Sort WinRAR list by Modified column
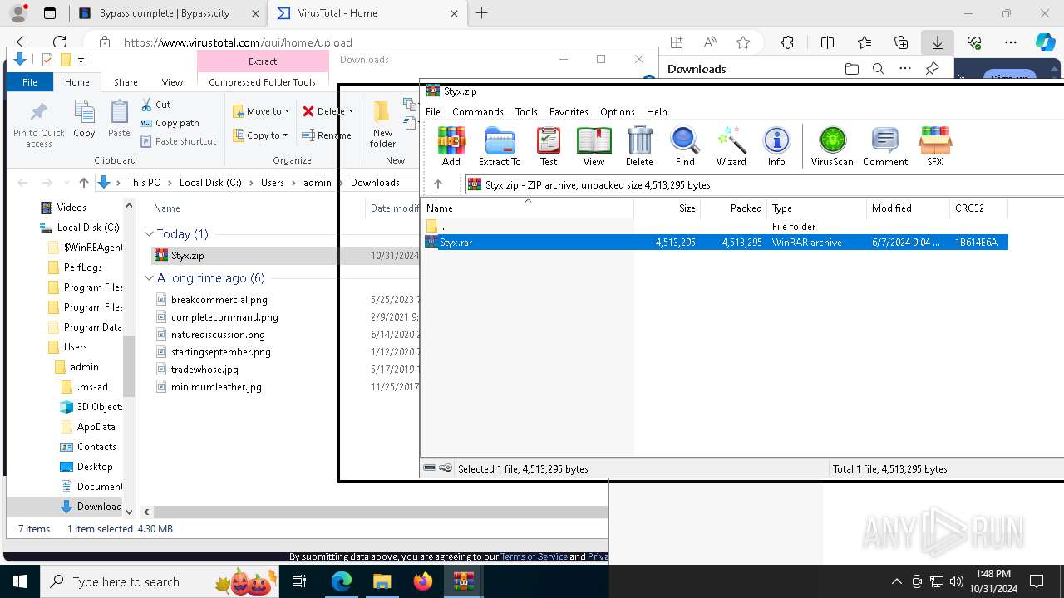This screenshot has height=598, width=1064. tap(908, 208)
